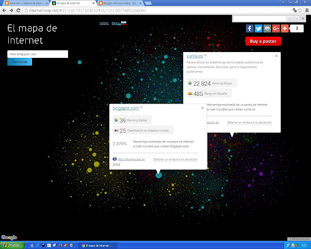This screenshot has height=249, width=311.
Task: Close the xunta.es info popup
Action: [x=276, y=56]
